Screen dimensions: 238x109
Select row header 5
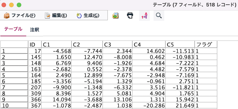(x=14, y=75)
